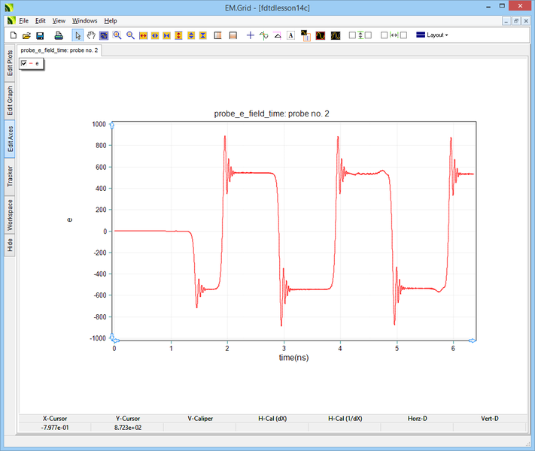
Task: Toggle the 'e' trace legend checkbox
Action: click(x=25, y=64)
